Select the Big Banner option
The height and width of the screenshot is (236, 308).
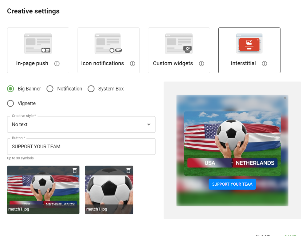pos(10,89)
